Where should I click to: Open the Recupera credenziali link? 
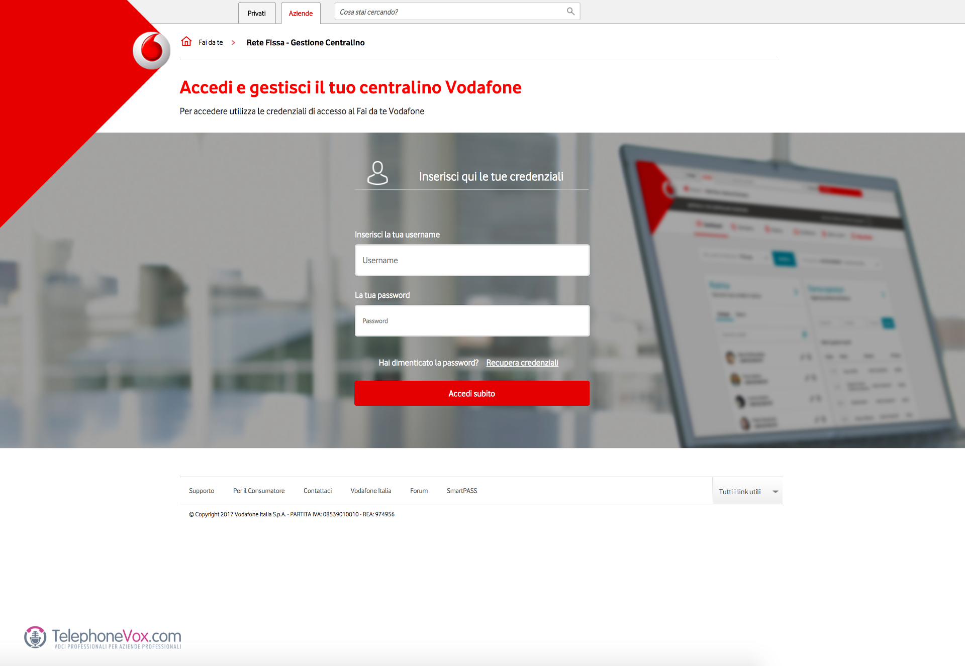[x=522, y=363]
